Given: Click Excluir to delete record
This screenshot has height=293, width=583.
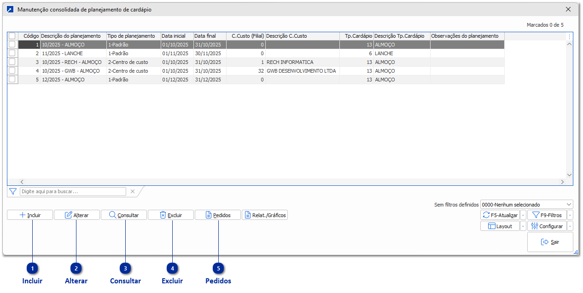Looking at the screenshot, I should [171, 215].
